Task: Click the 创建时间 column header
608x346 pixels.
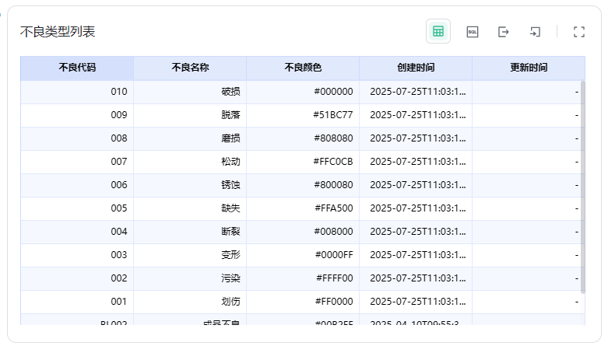Action: 416,68
